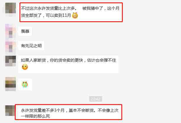Click the pink avatar beside "羡慕"
This screenshot has height=123, width=181.
[11, 31]
